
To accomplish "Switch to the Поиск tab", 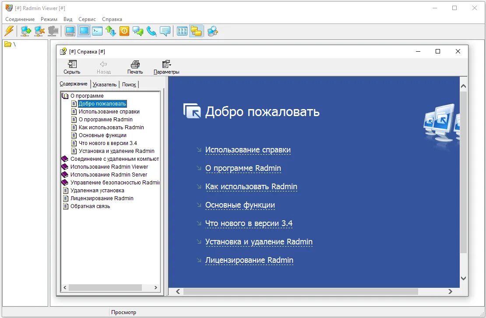I will (129, 84).
